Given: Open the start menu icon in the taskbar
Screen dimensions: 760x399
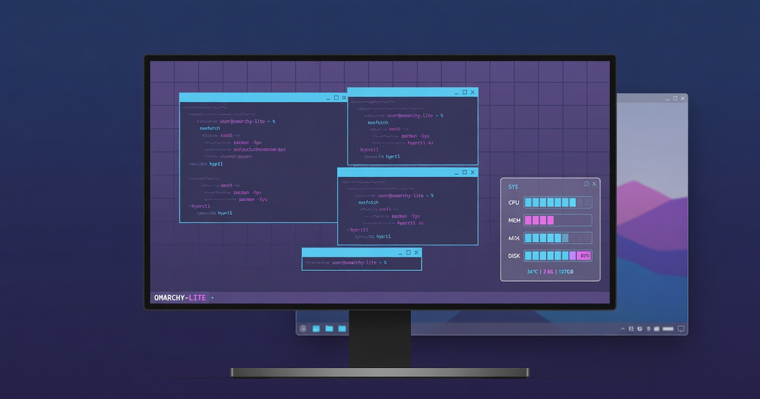Looking at the screenshot, I should (x=303, y=329).
